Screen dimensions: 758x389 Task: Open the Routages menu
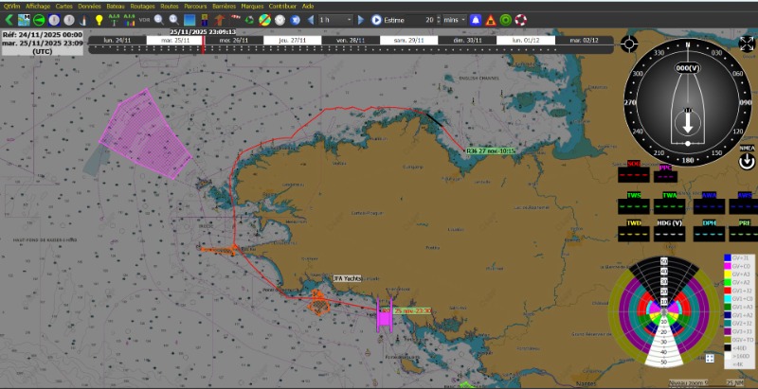[x=142, y=6]
